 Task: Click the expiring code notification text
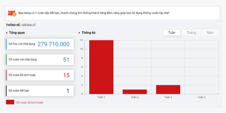click(x=94, y=13)
